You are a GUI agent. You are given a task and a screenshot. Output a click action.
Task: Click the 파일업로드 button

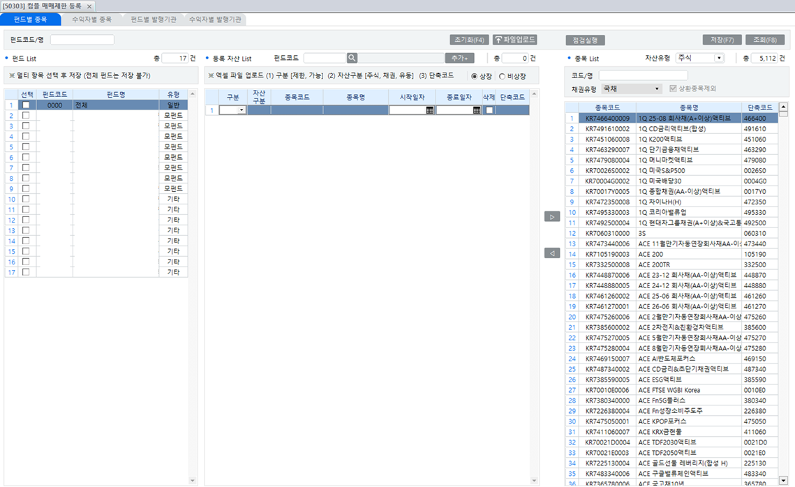click(514, 40)
